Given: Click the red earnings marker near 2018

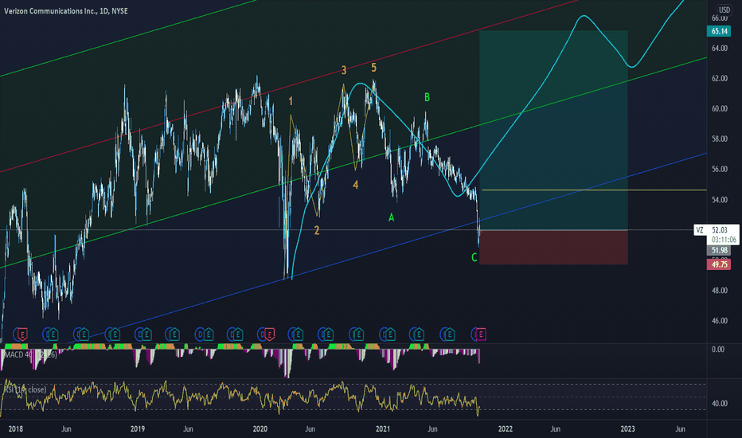Looking at the screenshot, I should [21, 334].
